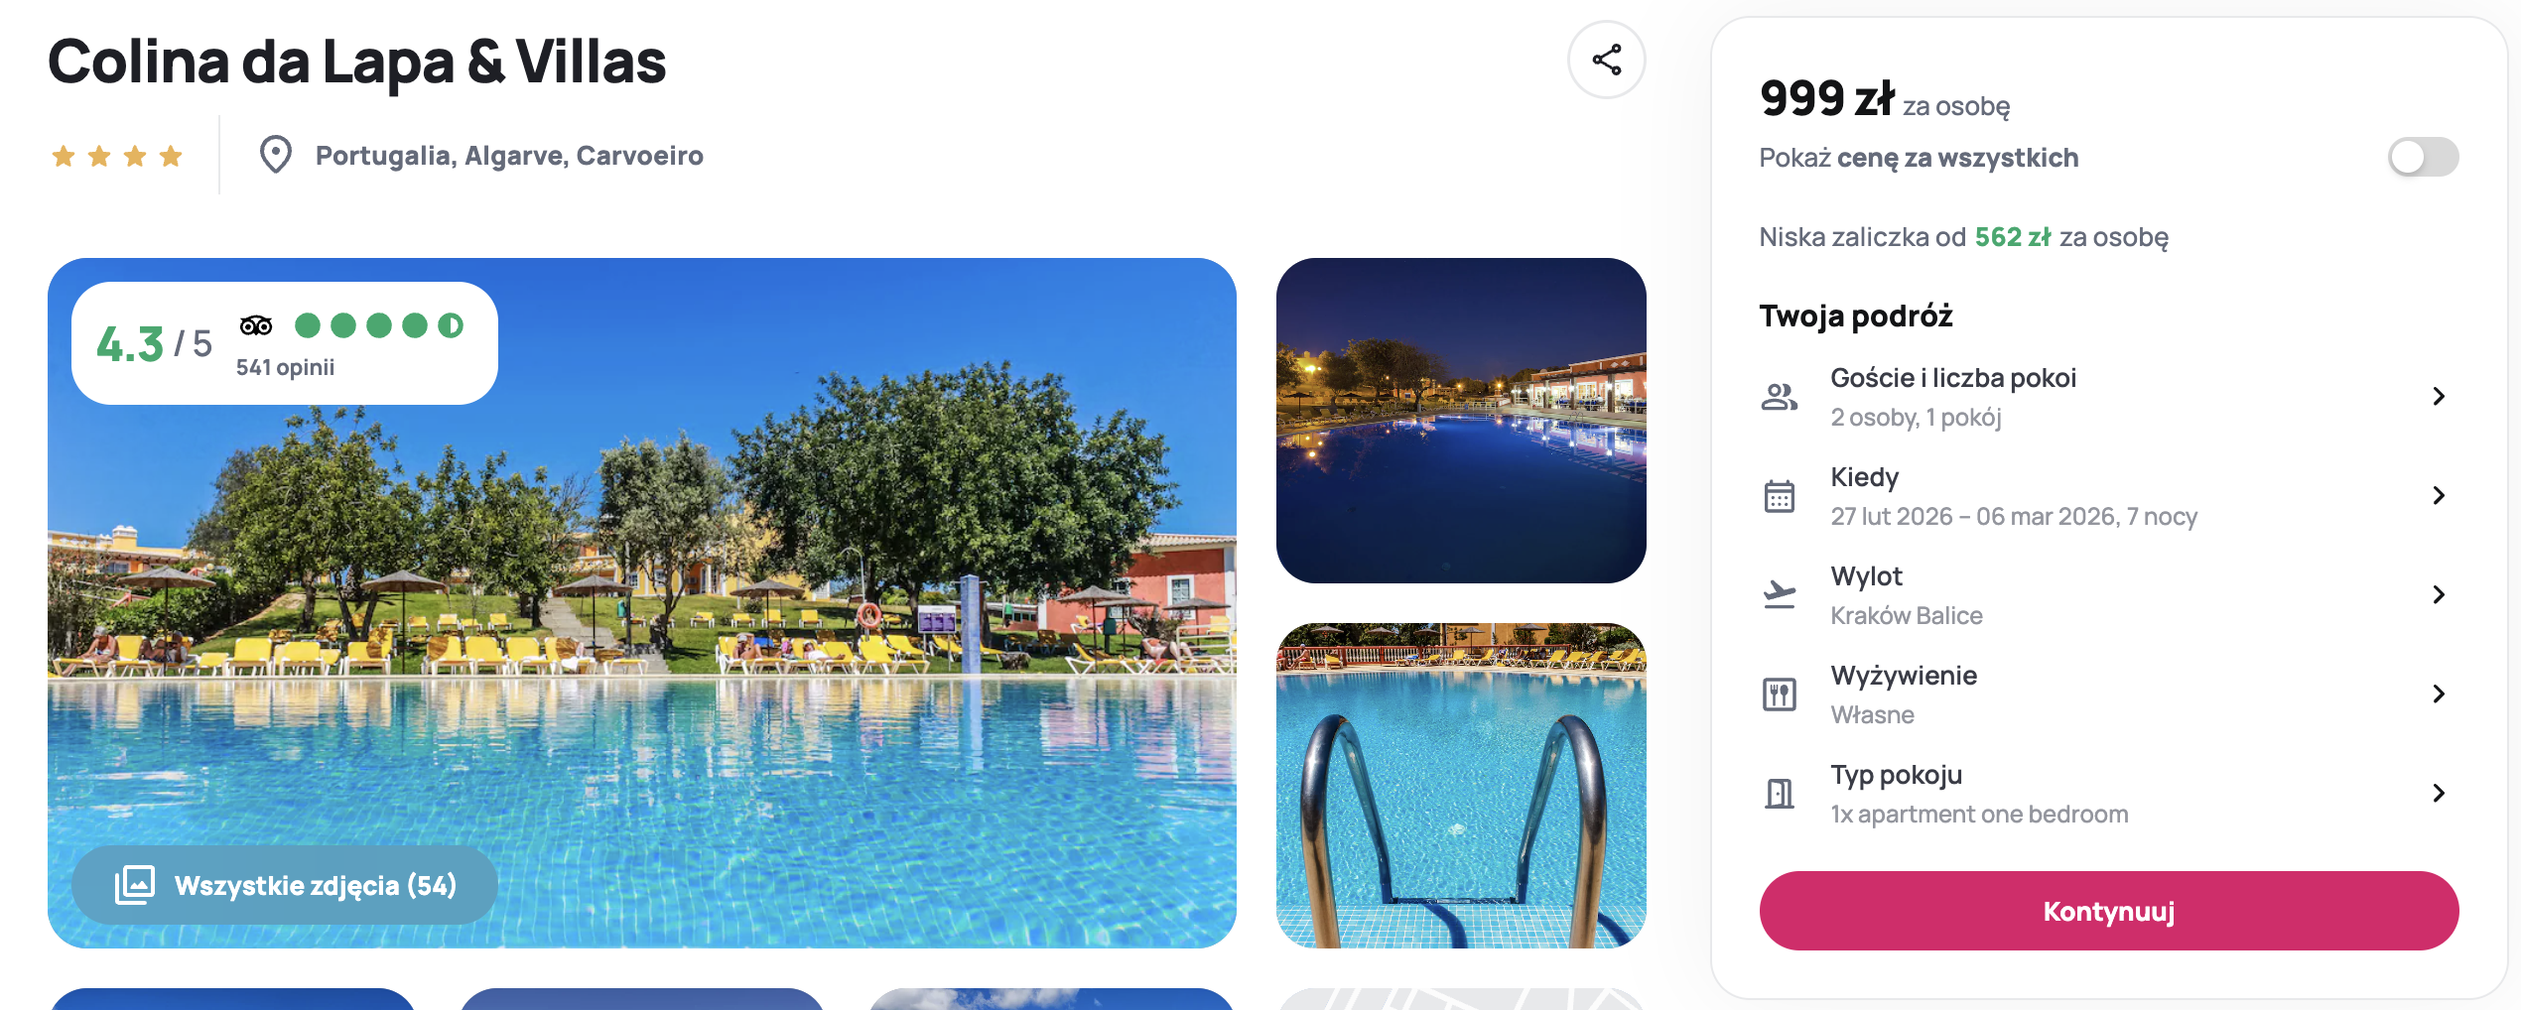Open the night pool thumbnail photo
Image resolution: width=2521 pixels, height=1010 pixels.
pyautogui.click(x=1461, y=421)
